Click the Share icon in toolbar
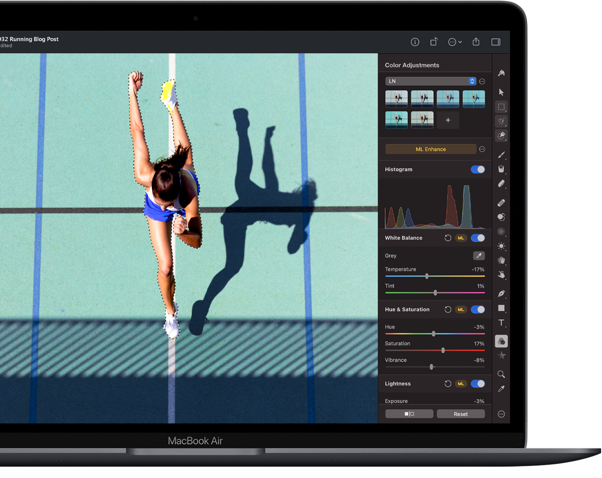602x478 pixels. tap(476, 42)
